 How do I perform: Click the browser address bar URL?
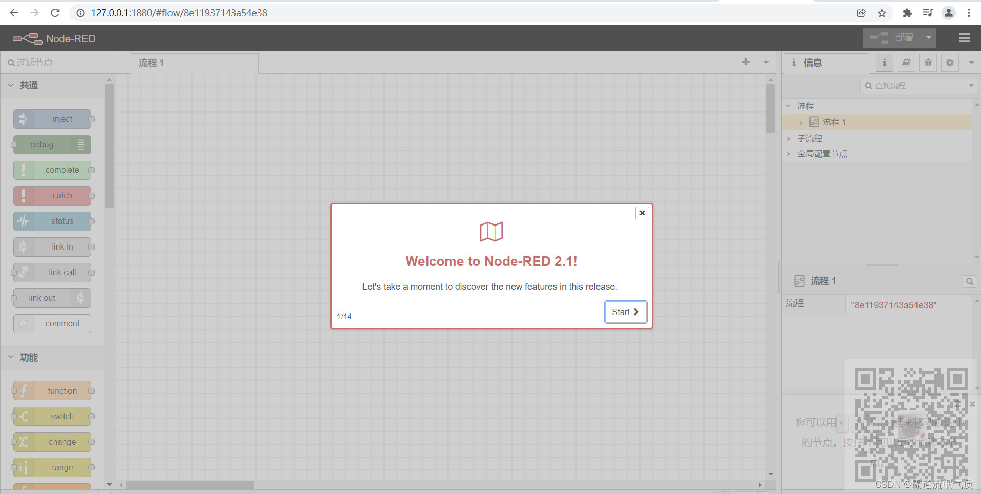(179, 13)
